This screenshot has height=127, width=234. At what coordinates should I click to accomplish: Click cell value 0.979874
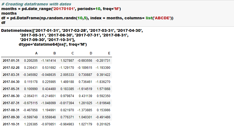pyautogui.click(x=67, y=96)
